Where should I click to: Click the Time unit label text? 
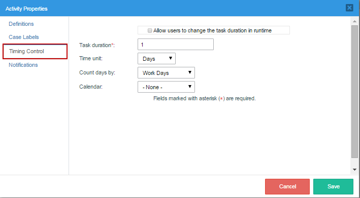(x=91, y=58)
